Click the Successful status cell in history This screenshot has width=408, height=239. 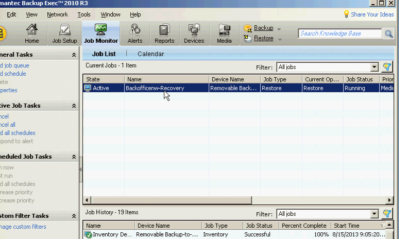click(x=261, y=234)
